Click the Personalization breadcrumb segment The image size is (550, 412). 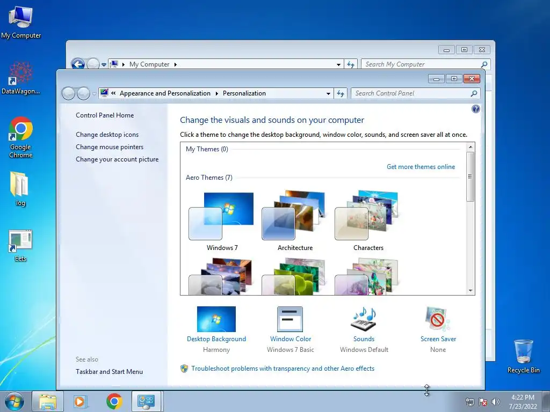coord(244,93)
